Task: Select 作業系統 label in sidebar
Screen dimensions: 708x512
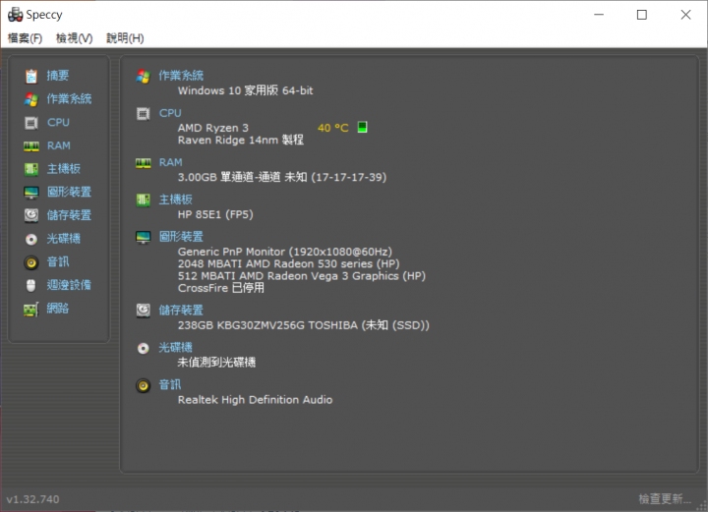Action: pos(69,99)
